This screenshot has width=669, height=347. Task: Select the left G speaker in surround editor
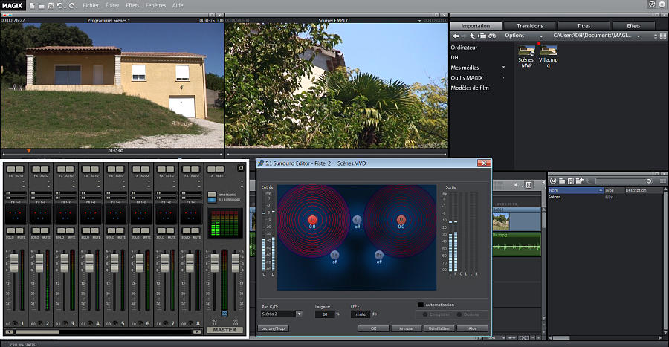click(313, 219)
